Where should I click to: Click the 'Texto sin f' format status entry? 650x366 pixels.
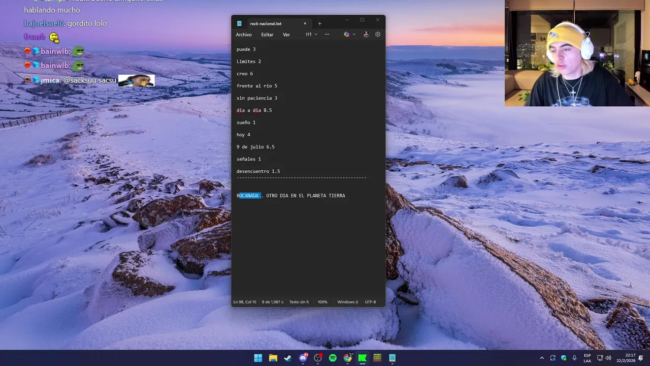[x=299, y=302]
